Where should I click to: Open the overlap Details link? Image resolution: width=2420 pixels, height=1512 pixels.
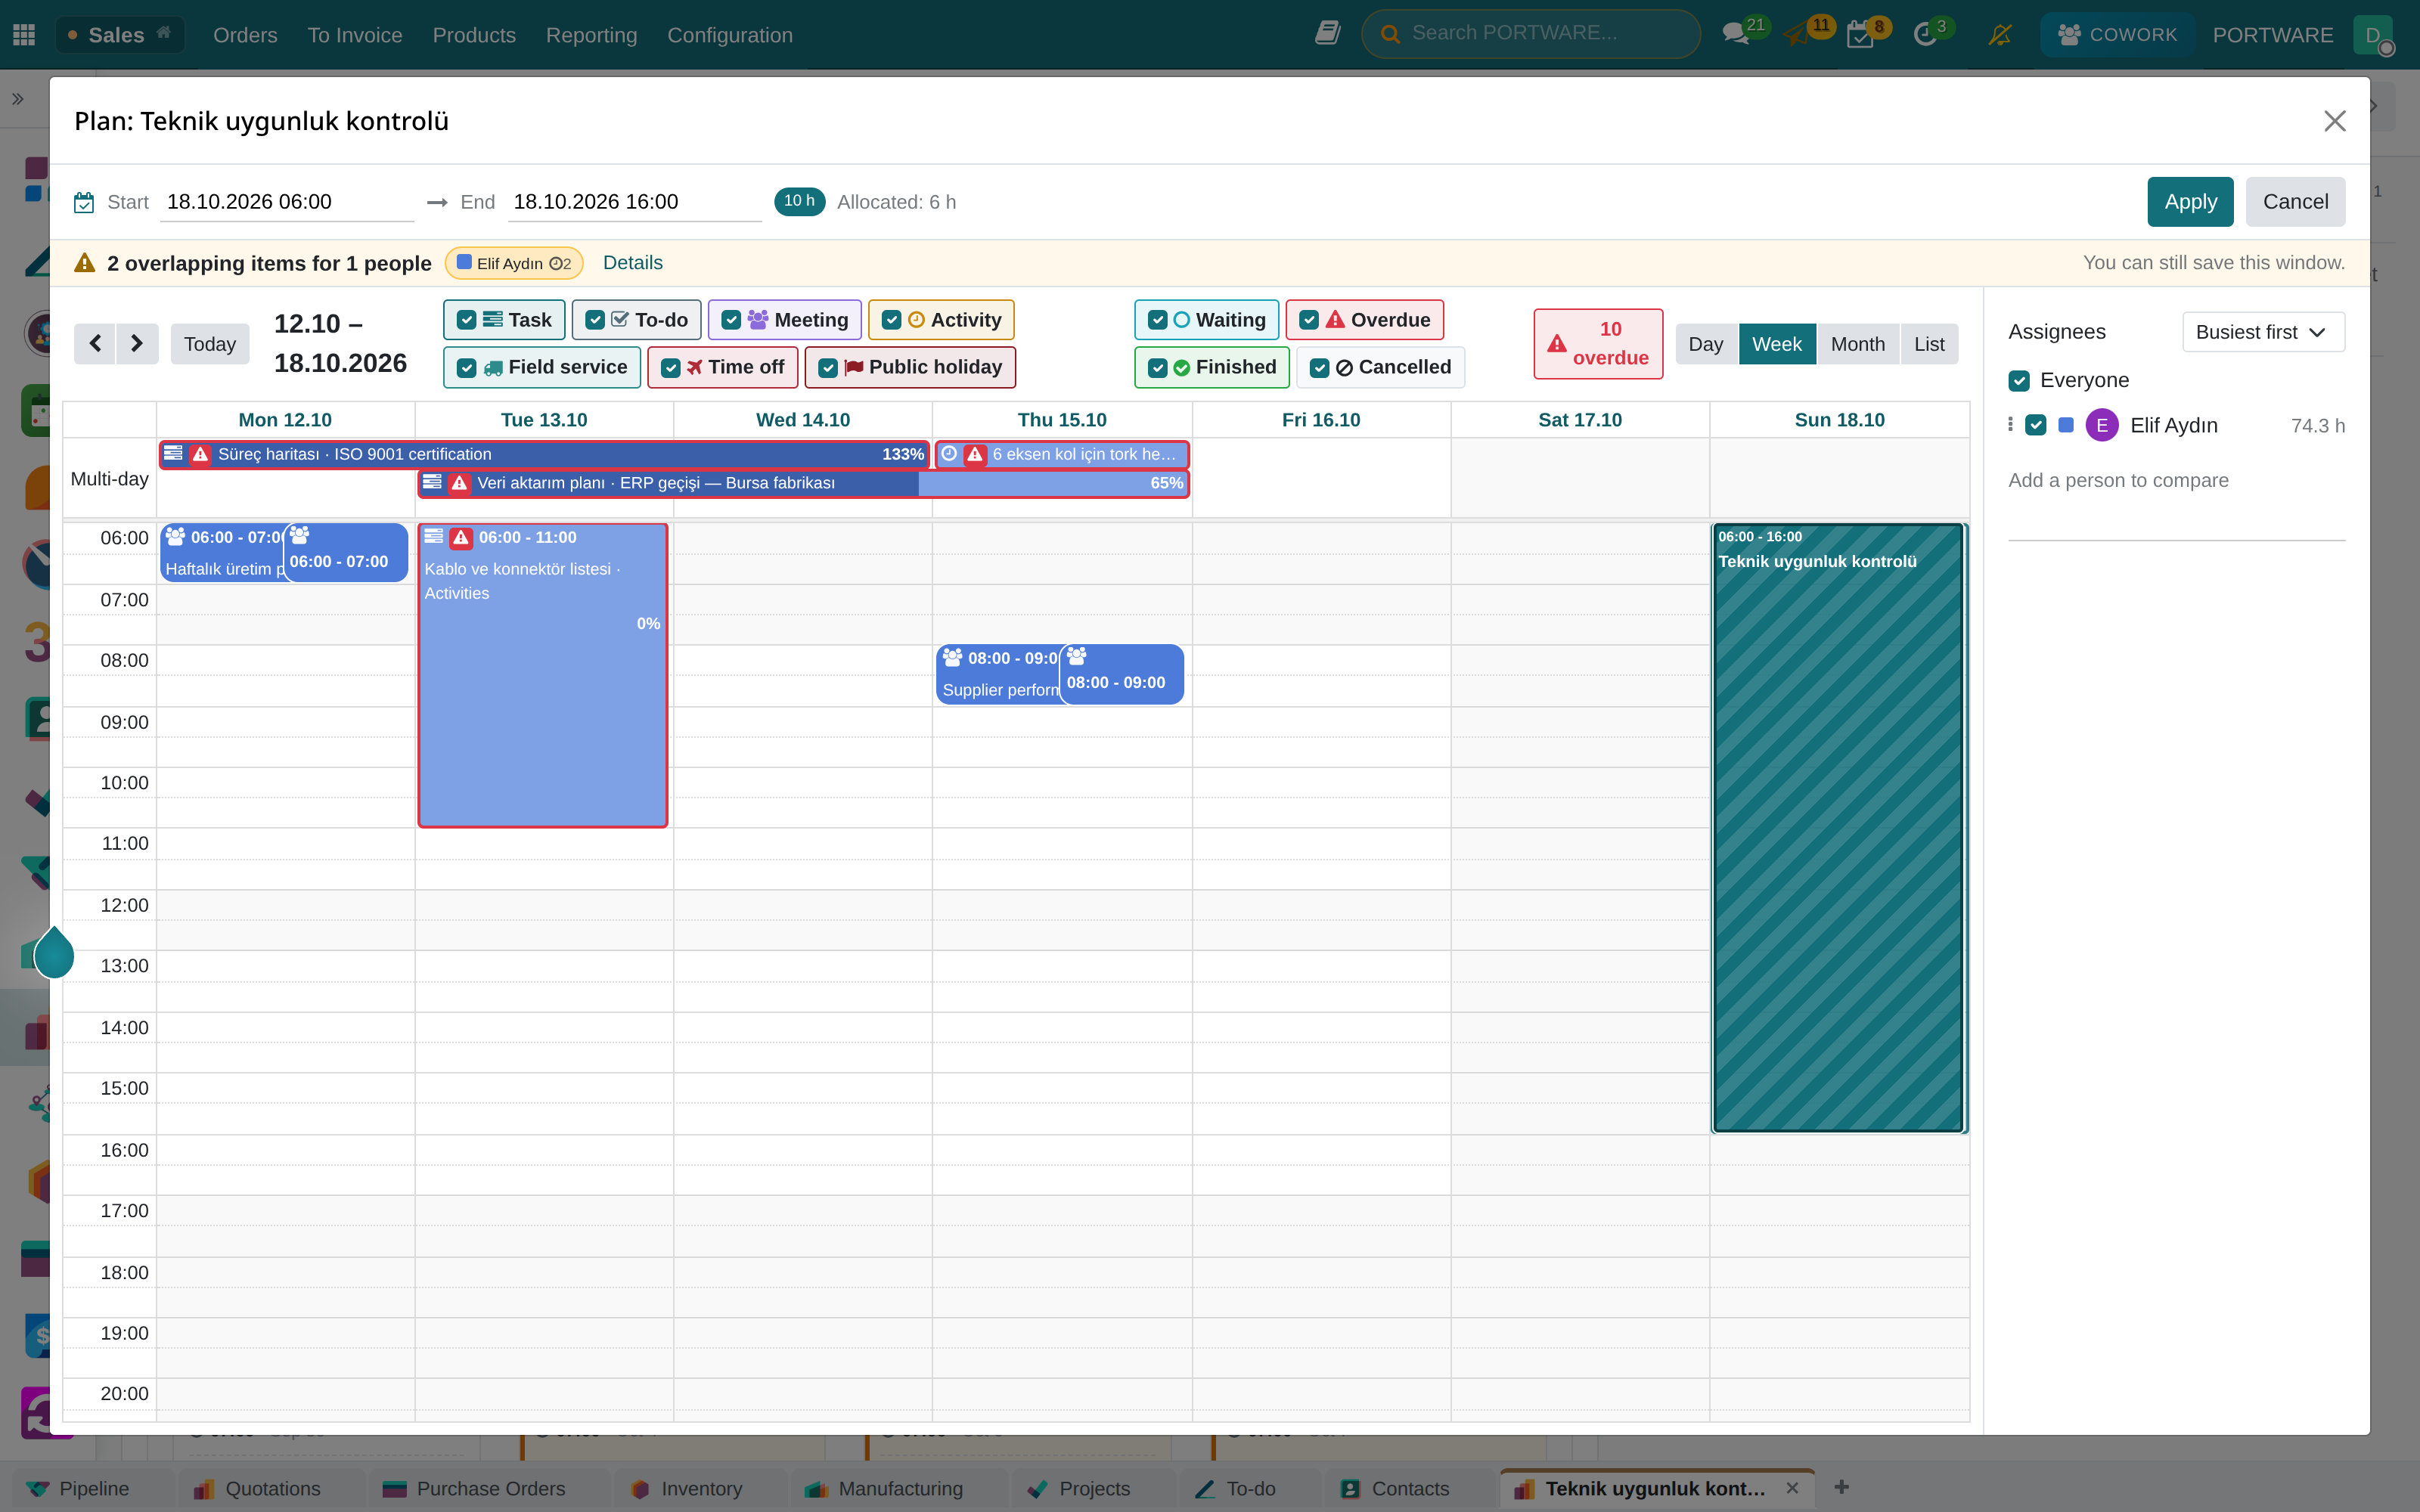click(632, 263)
